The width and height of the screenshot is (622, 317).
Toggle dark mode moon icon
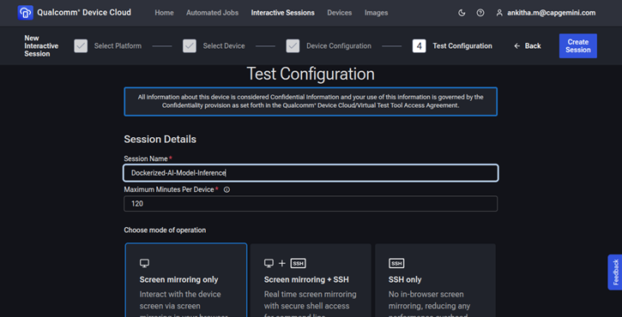click(462, 13)
